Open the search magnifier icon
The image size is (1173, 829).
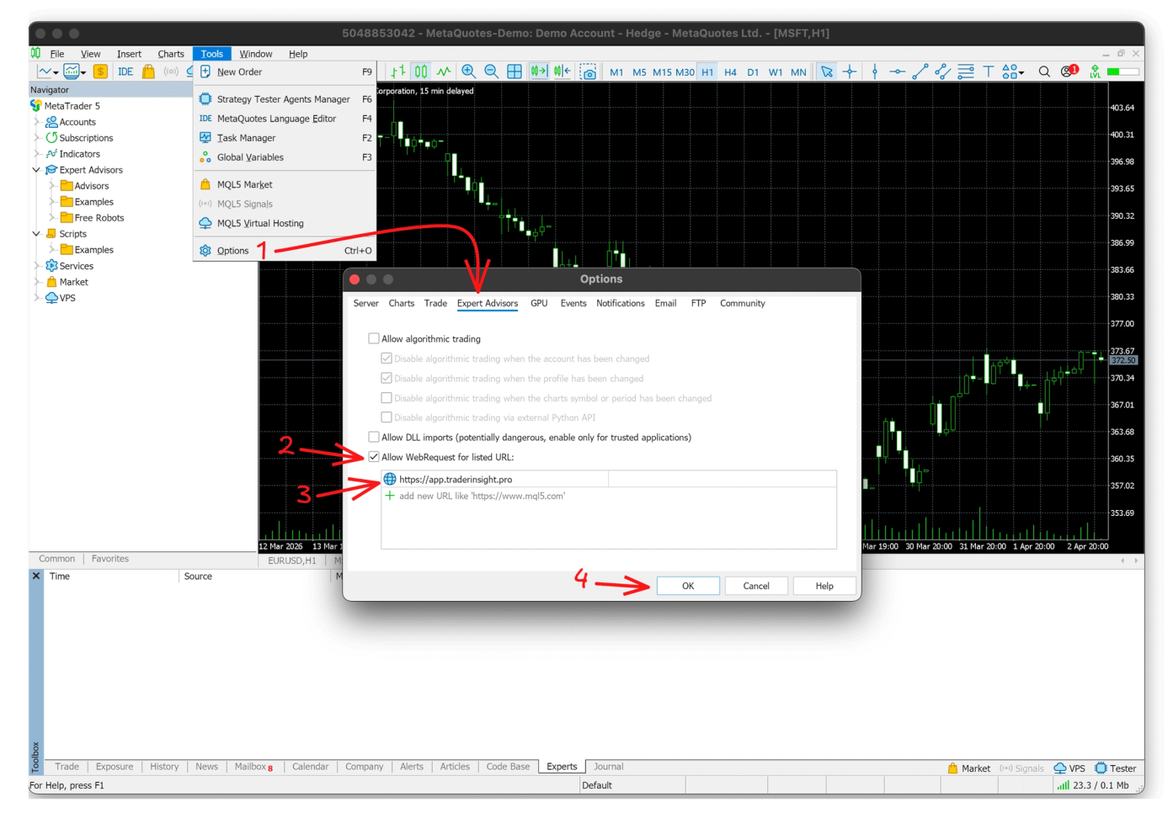1044,72
